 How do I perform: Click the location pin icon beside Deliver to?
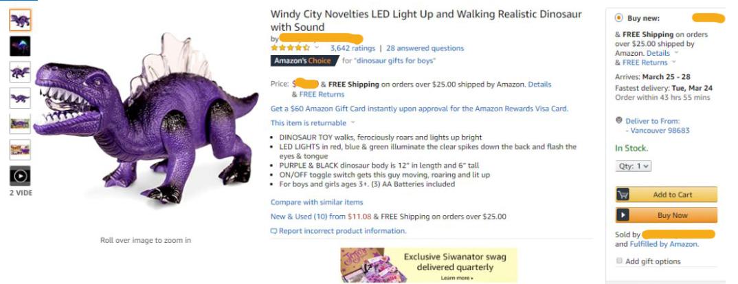(x=618, y=121)
